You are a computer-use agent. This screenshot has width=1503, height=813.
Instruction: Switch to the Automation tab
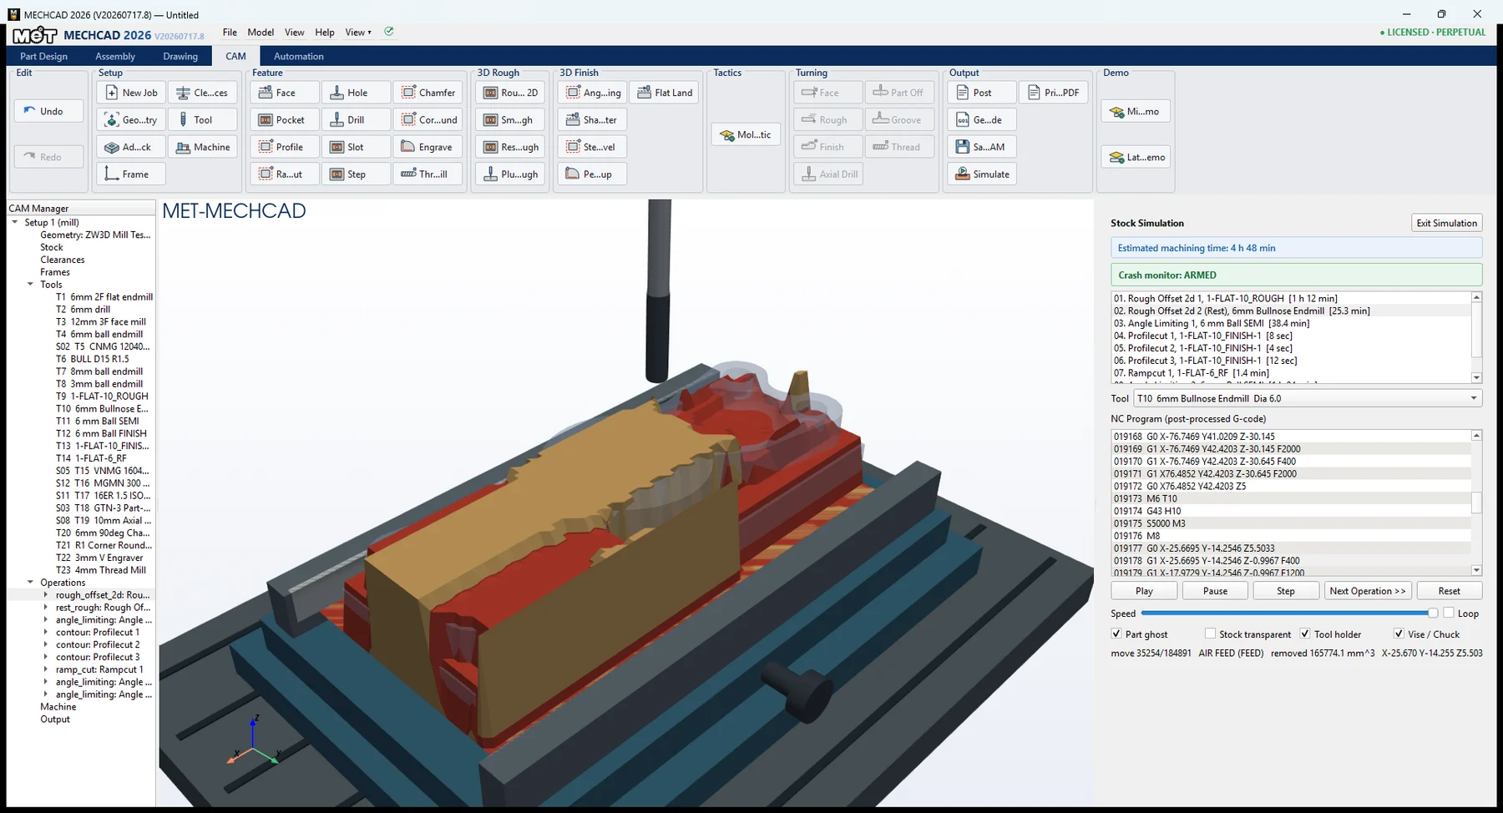tap(298, 56)
